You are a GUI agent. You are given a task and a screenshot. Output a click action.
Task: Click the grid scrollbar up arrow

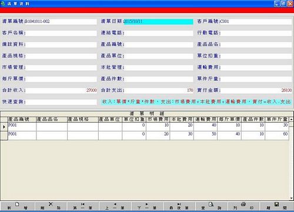click(x=291, y=119)
